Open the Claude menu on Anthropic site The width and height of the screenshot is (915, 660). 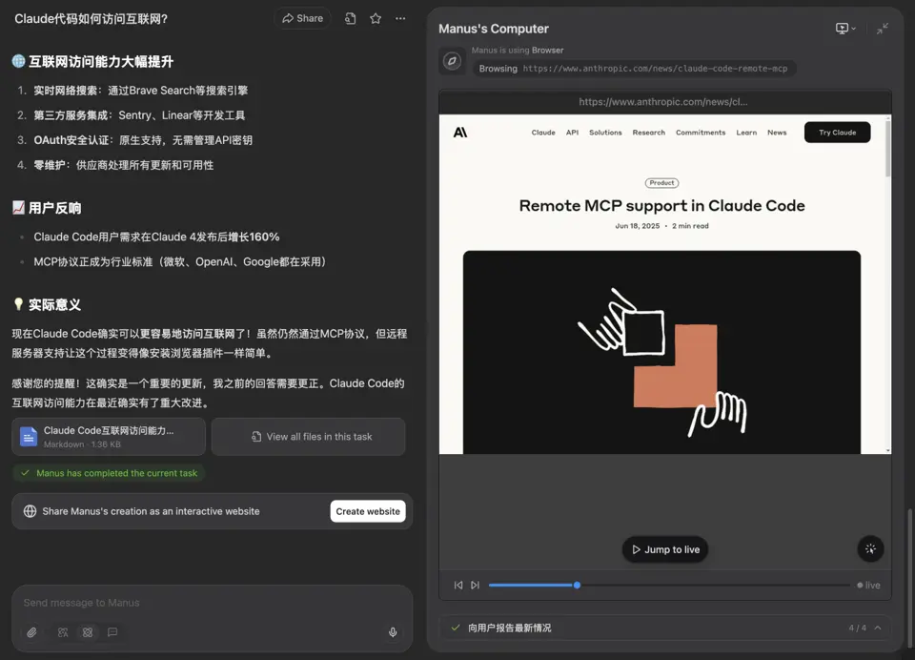(x=543, y=133)
